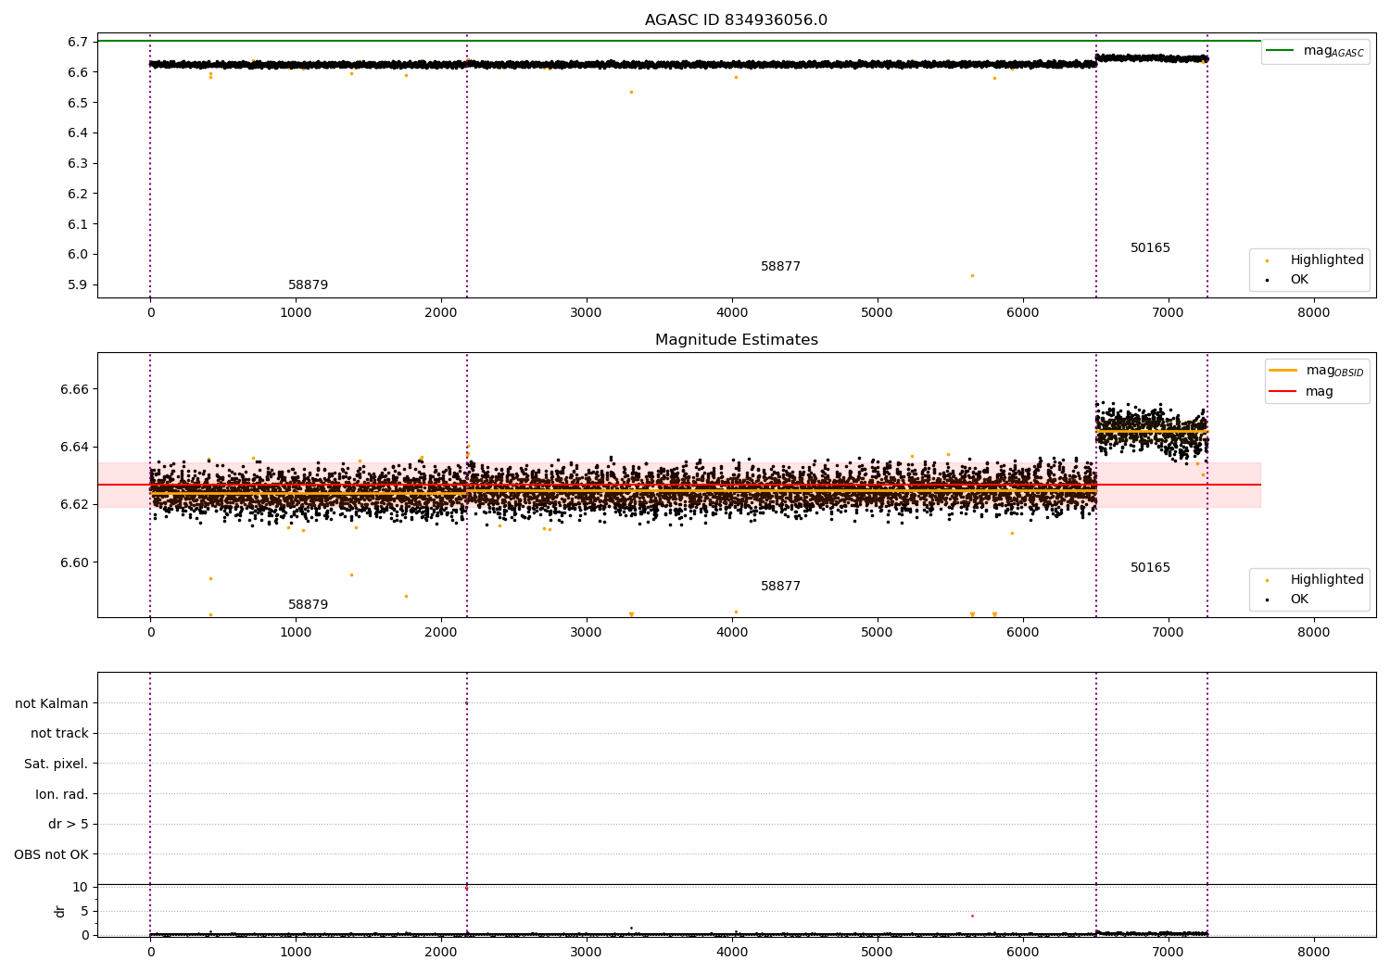
Task: Click the 6000 x-tick of the middle plot
Action: pyautogui.click(x=1023, y=632)
